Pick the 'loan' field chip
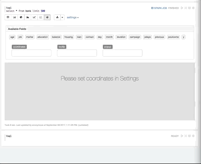This screenshot has height=164, width=201. coord(79,37)
